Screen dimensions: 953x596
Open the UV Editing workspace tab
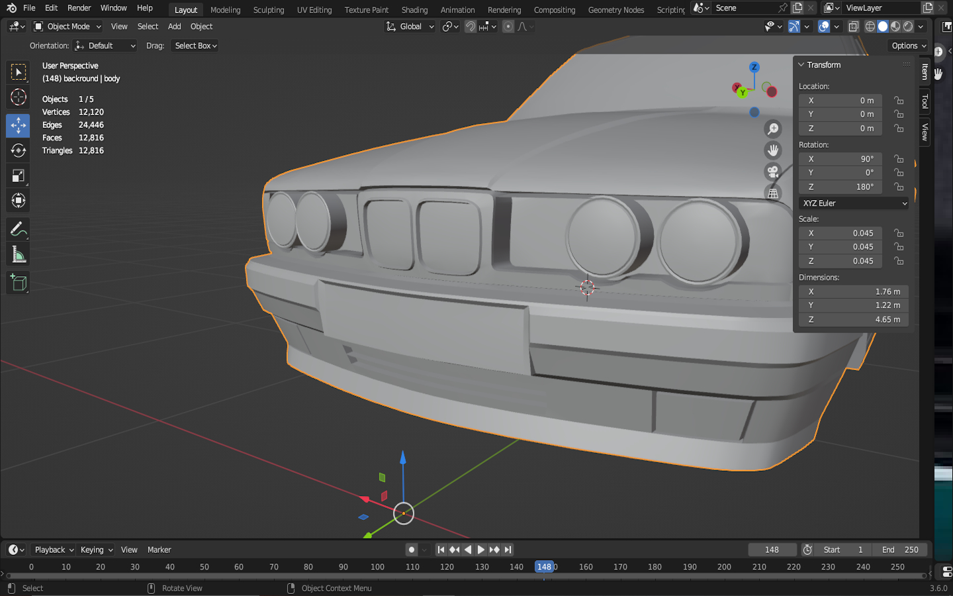click(x=314, y=10)
